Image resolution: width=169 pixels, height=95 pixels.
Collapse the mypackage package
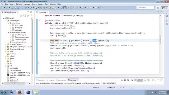pyautogui.click(x=8, y=23)
